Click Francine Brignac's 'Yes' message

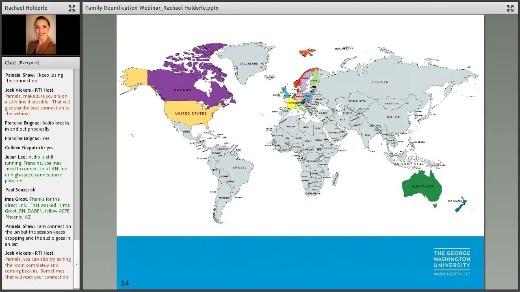[x=27, y=138]
